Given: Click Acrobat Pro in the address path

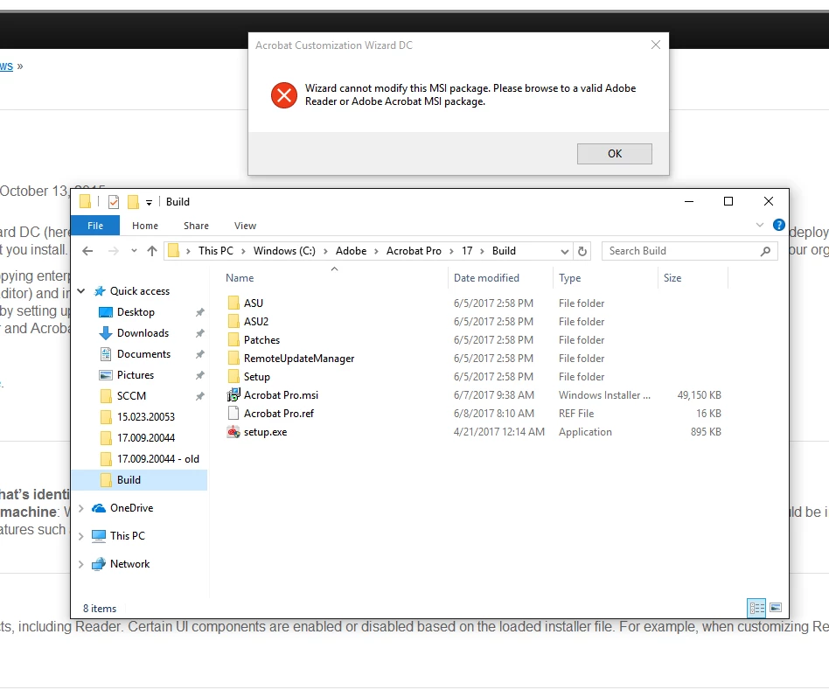Looking at the screenshot, I should (414, 251).
